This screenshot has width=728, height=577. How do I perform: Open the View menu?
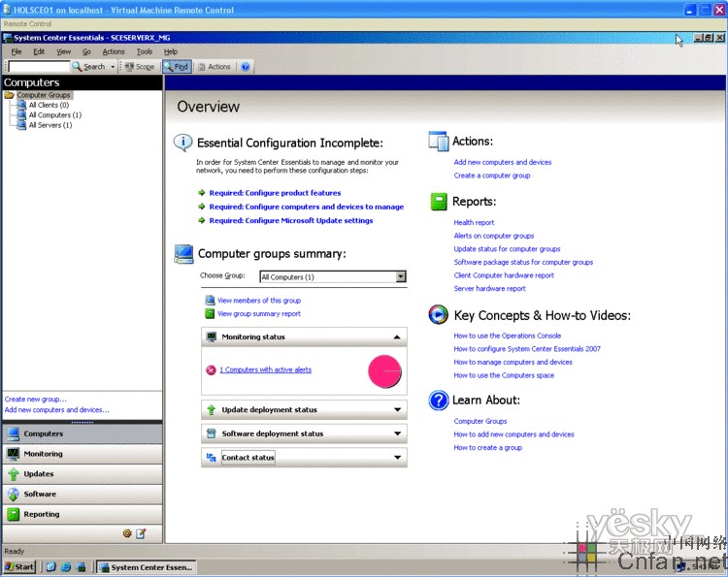coord(64,52)
